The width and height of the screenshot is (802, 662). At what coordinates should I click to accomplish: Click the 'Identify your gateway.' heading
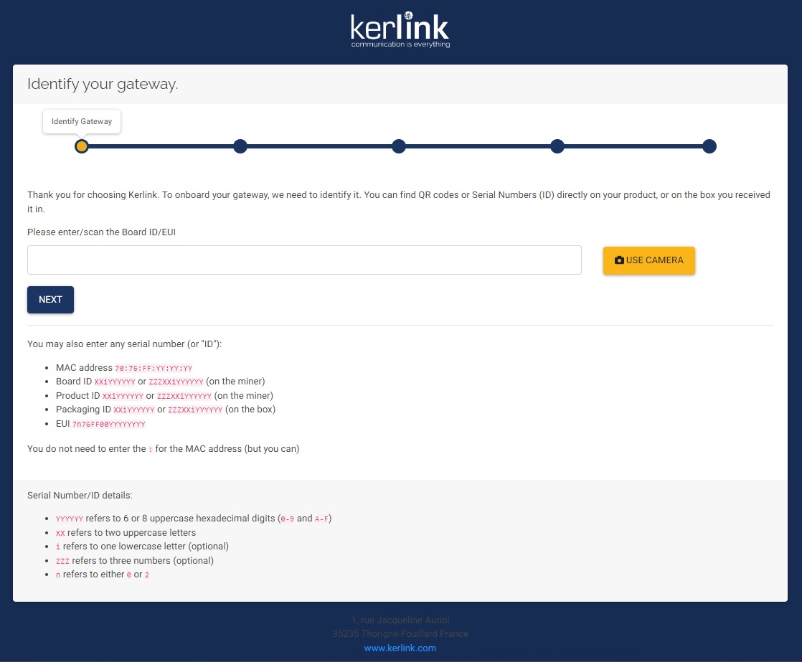[103, 85]
